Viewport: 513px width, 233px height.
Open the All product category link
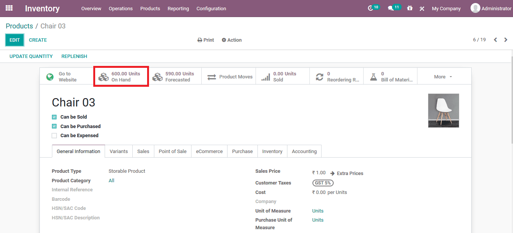111,180
